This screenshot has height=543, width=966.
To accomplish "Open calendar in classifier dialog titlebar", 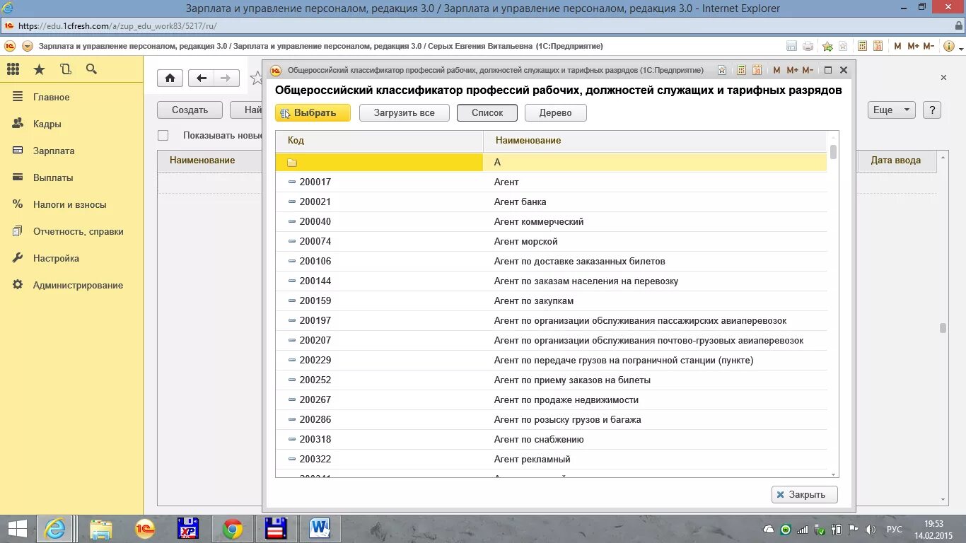I will [757, 70].
